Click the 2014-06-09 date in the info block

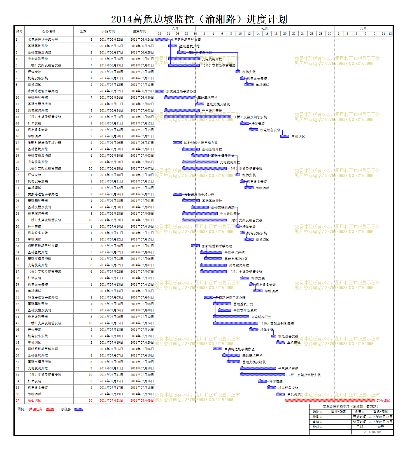click(372, 432)
